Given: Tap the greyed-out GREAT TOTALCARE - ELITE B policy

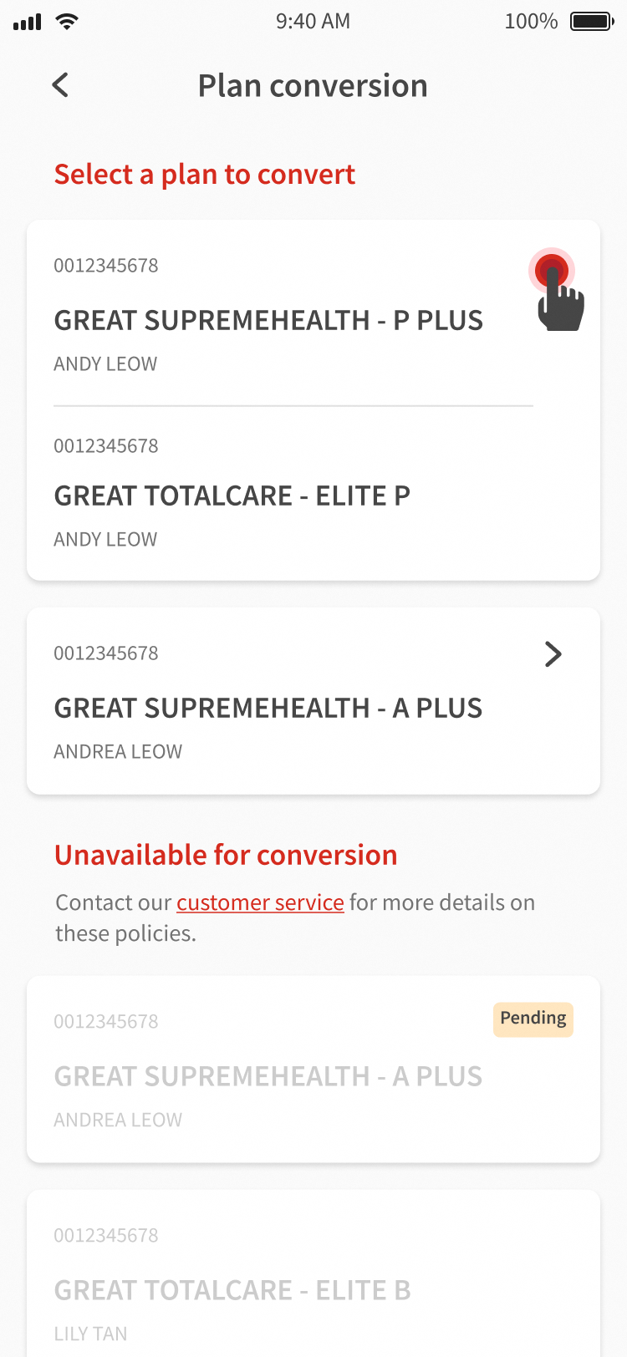Looking at the screenshot, I should (232, 1290).
